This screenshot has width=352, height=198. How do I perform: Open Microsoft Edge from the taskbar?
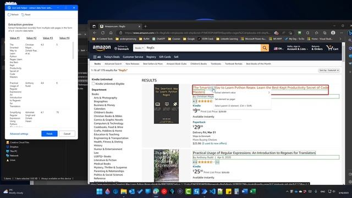coord(156,191)
